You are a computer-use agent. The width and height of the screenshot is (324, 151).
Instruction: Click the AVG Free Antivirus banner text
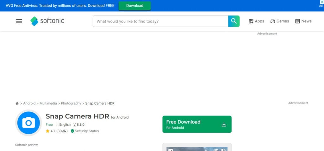pos(60,6)
